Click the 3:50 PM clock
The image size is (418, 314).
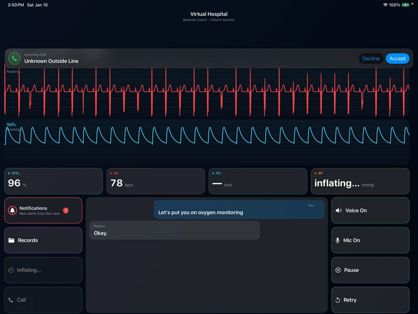(16, 5)
